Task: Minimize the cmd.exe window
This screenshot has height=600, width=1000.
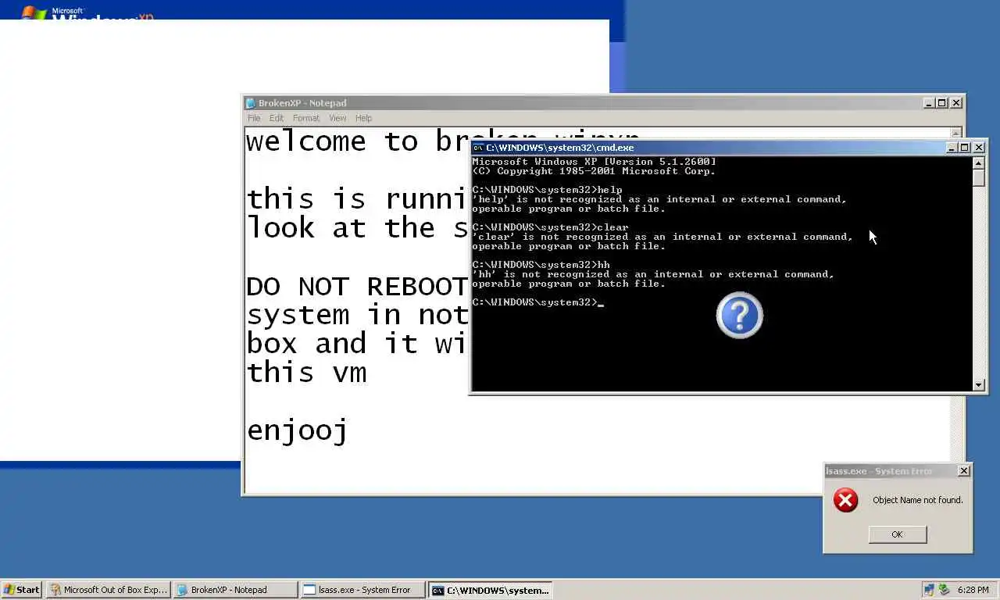Action: tap(952, 148)
